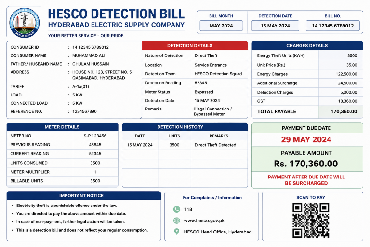Select the Bill No. field 14 12345 6789012
370x247 pixels.
[x=333, y=26]
